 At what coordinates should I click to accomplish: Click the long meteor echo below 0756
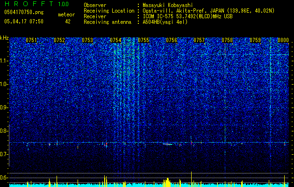pyautogui.click(x=168, y=144)
